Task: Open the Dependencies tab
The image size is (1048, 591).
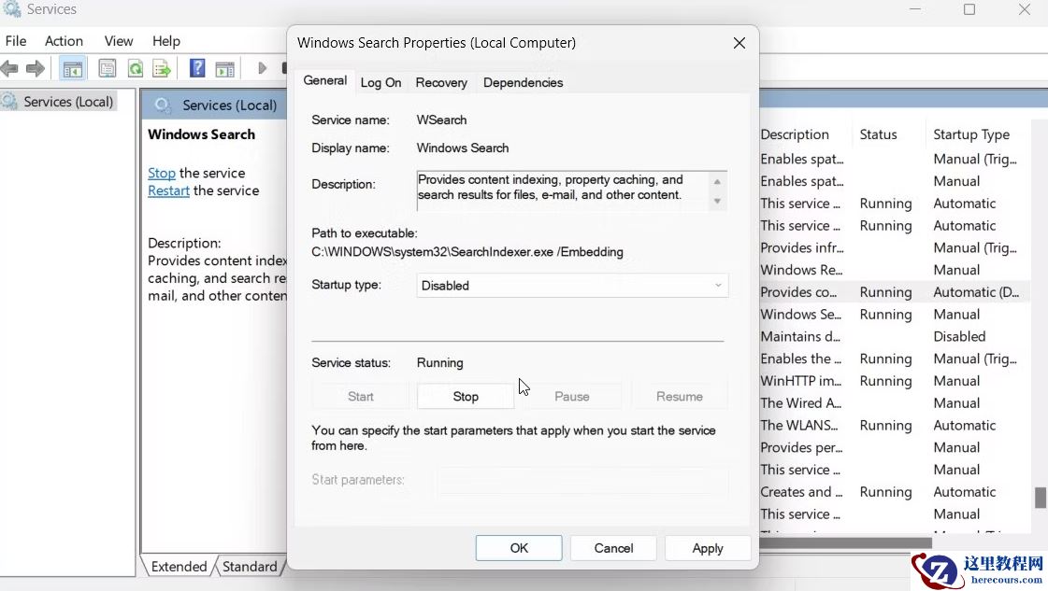Action: [x=523, y=83]
